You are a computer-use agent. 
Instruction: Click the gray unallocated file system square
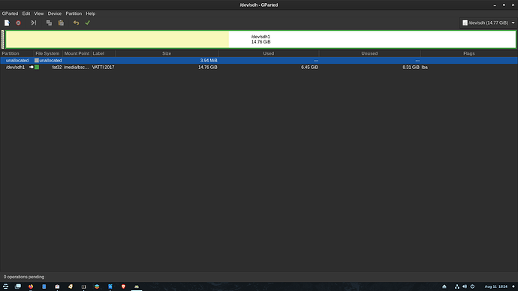coord(37,61)
